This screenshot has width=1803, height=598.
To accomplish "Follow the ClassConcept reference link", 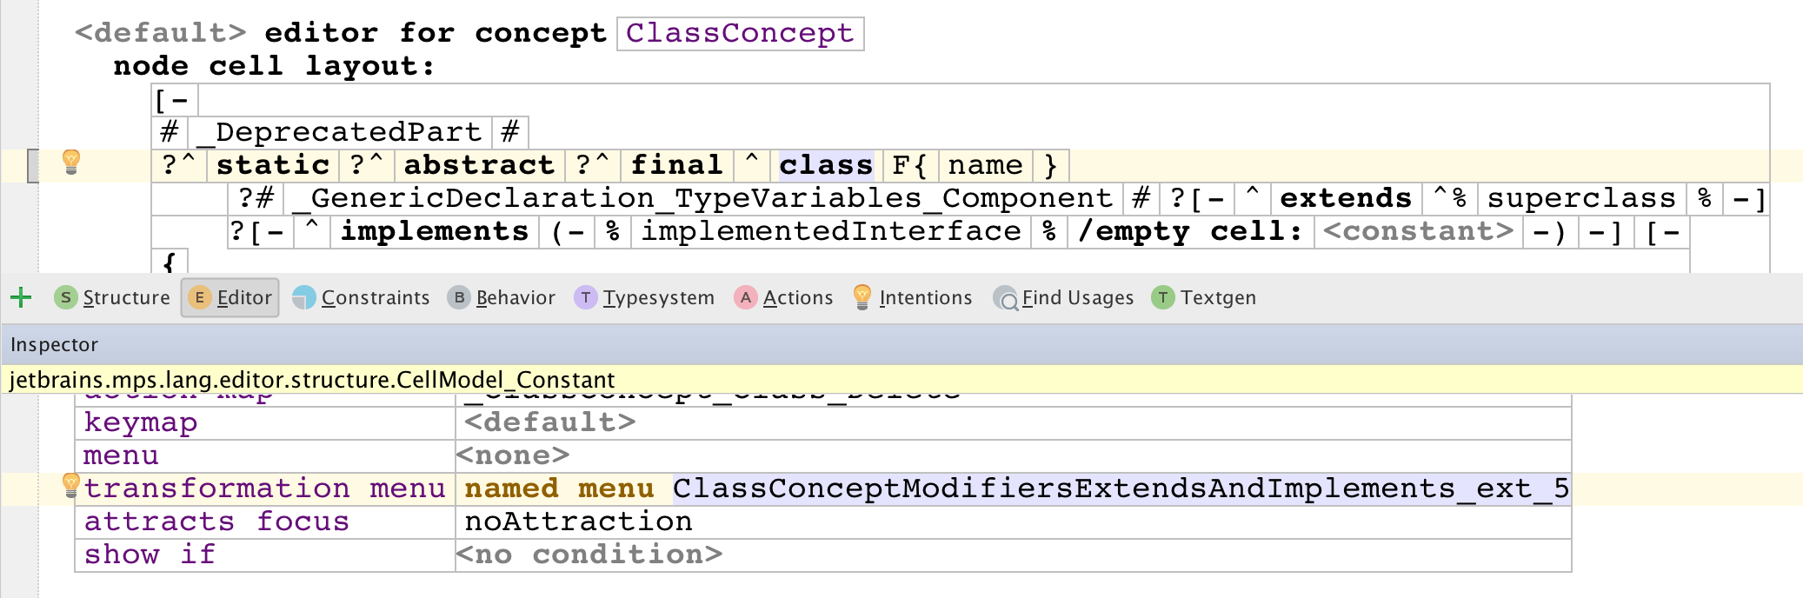I will pyautogui.click(x=740, y=34).
